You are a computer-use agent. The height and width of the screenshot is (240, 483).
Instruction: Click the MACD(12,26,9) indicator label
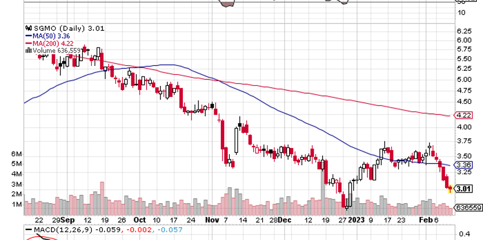click(x=64, y=230)
